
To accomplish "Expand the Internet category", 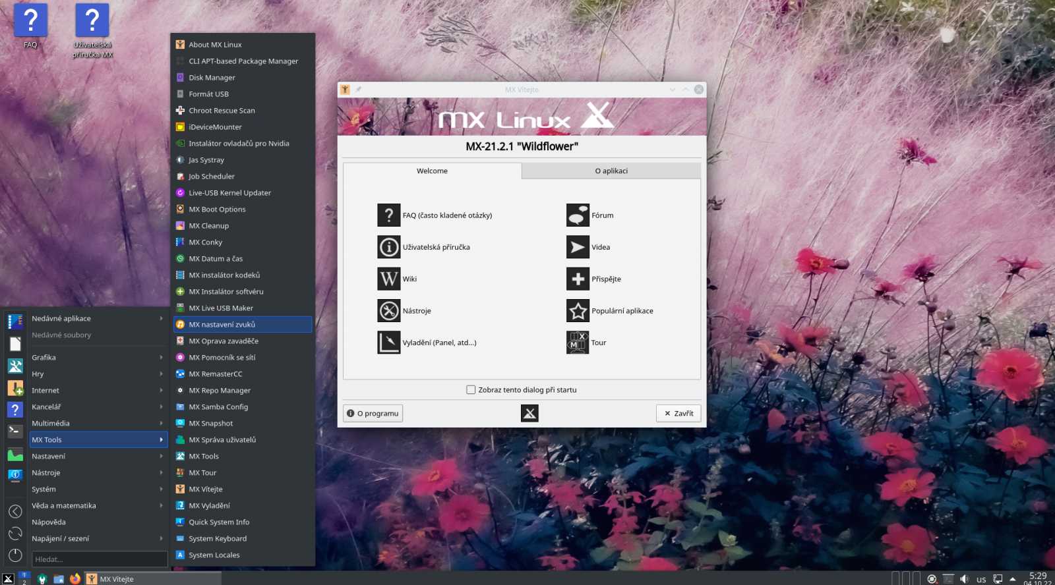I will 98,390.
